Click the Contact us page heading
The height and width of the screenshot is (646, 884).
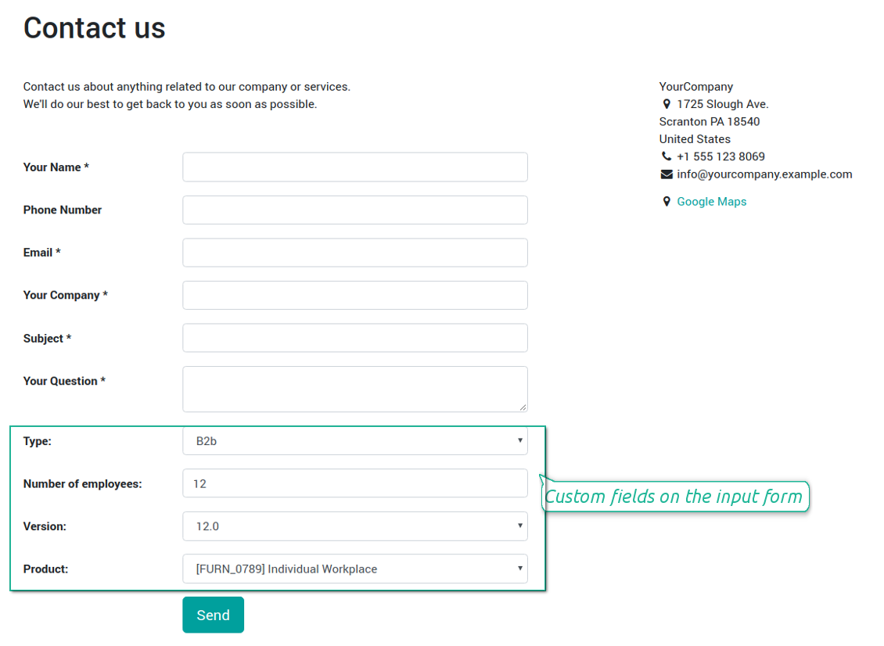(95, 28)
